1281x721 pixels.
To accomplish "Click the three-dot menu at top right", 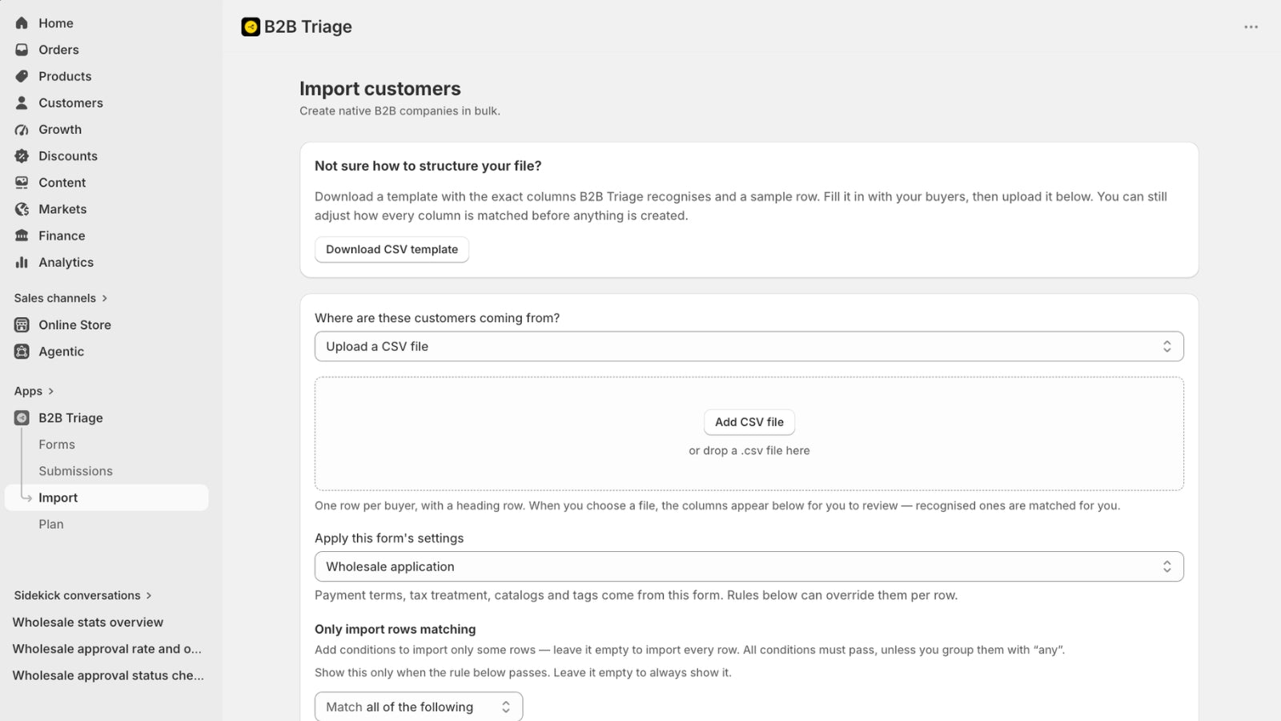I will click(x=1251, y=27).
